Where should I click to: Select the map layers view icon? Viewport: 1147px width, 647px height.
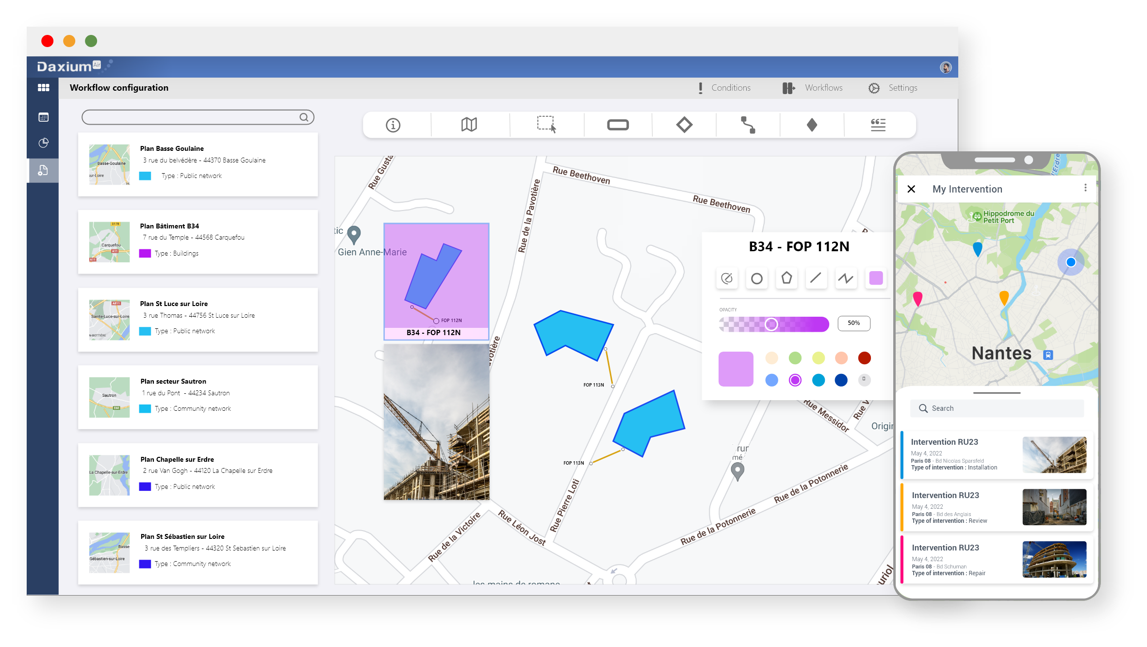click(470, 124)
